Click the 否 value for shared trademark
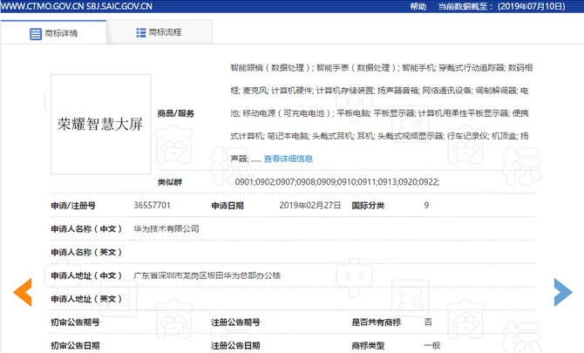 428,322
